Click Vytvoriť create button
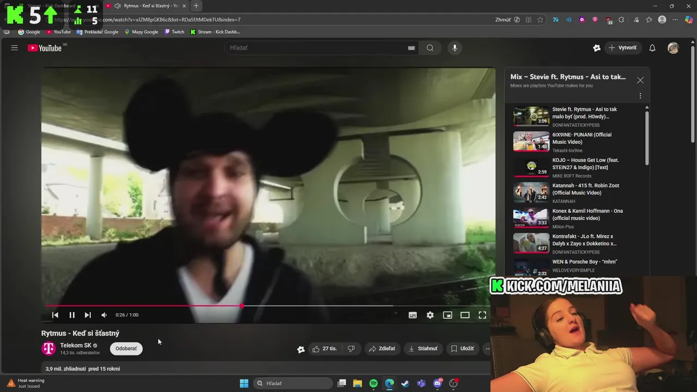The width and height of the screenshot is (697, 392). point(622,48)
